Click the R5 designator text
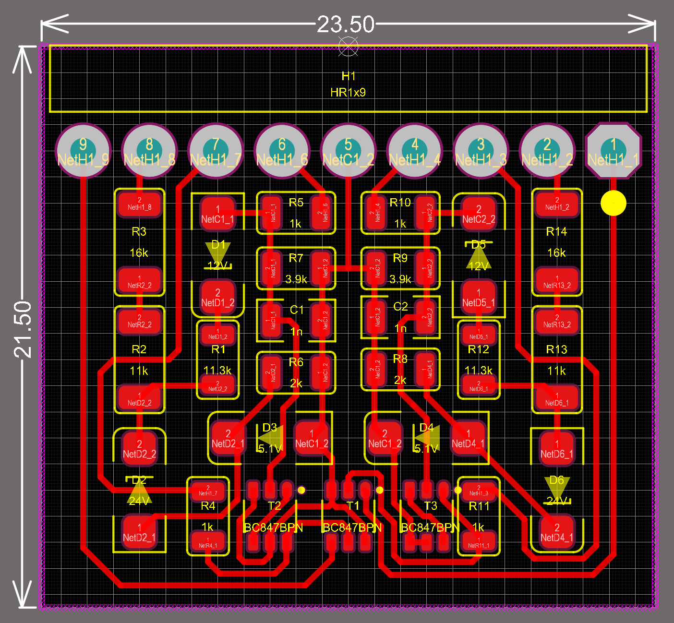This screenshot has width=674, height=623. point(296,203)
